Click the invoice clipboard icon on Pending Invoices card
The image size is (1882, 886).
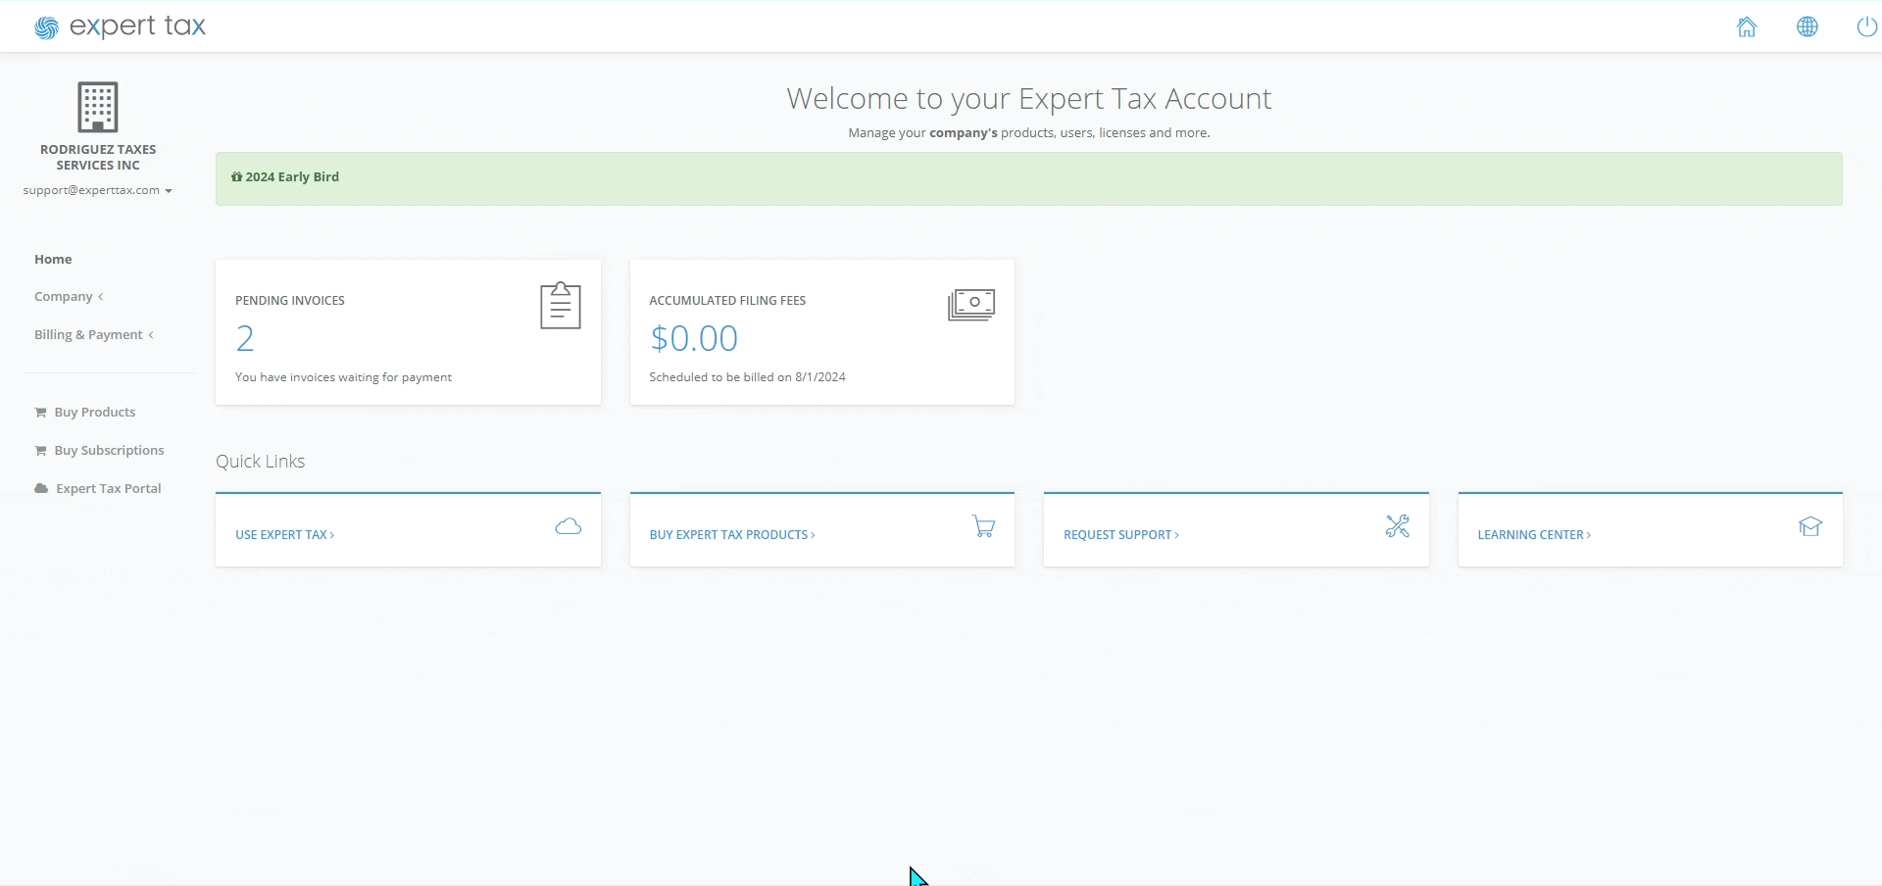coord(559,306)
